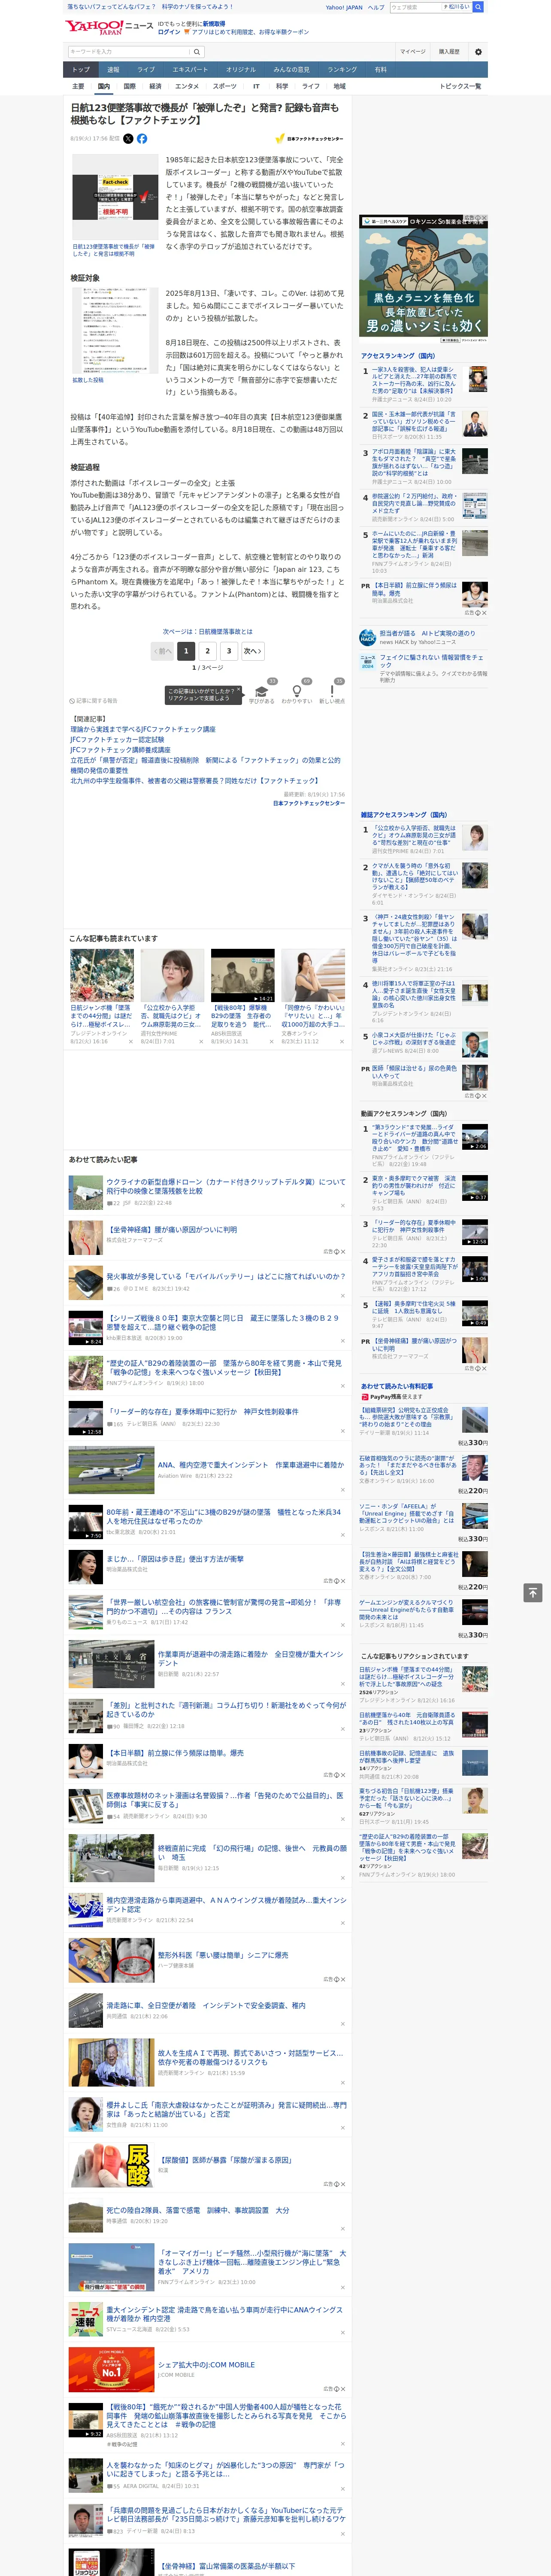Image resolution: width=551 pixels, height=2576 pixels.
Task: Click the blue web search magnifier button
Action: tap(478, 7)
